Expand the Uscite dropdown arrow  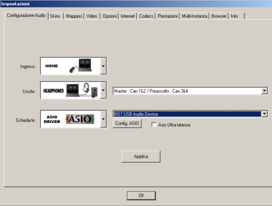103,90
